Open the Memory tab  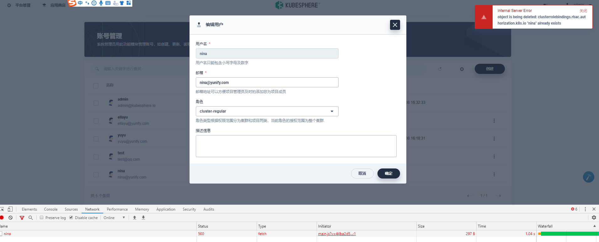[142, 209]
